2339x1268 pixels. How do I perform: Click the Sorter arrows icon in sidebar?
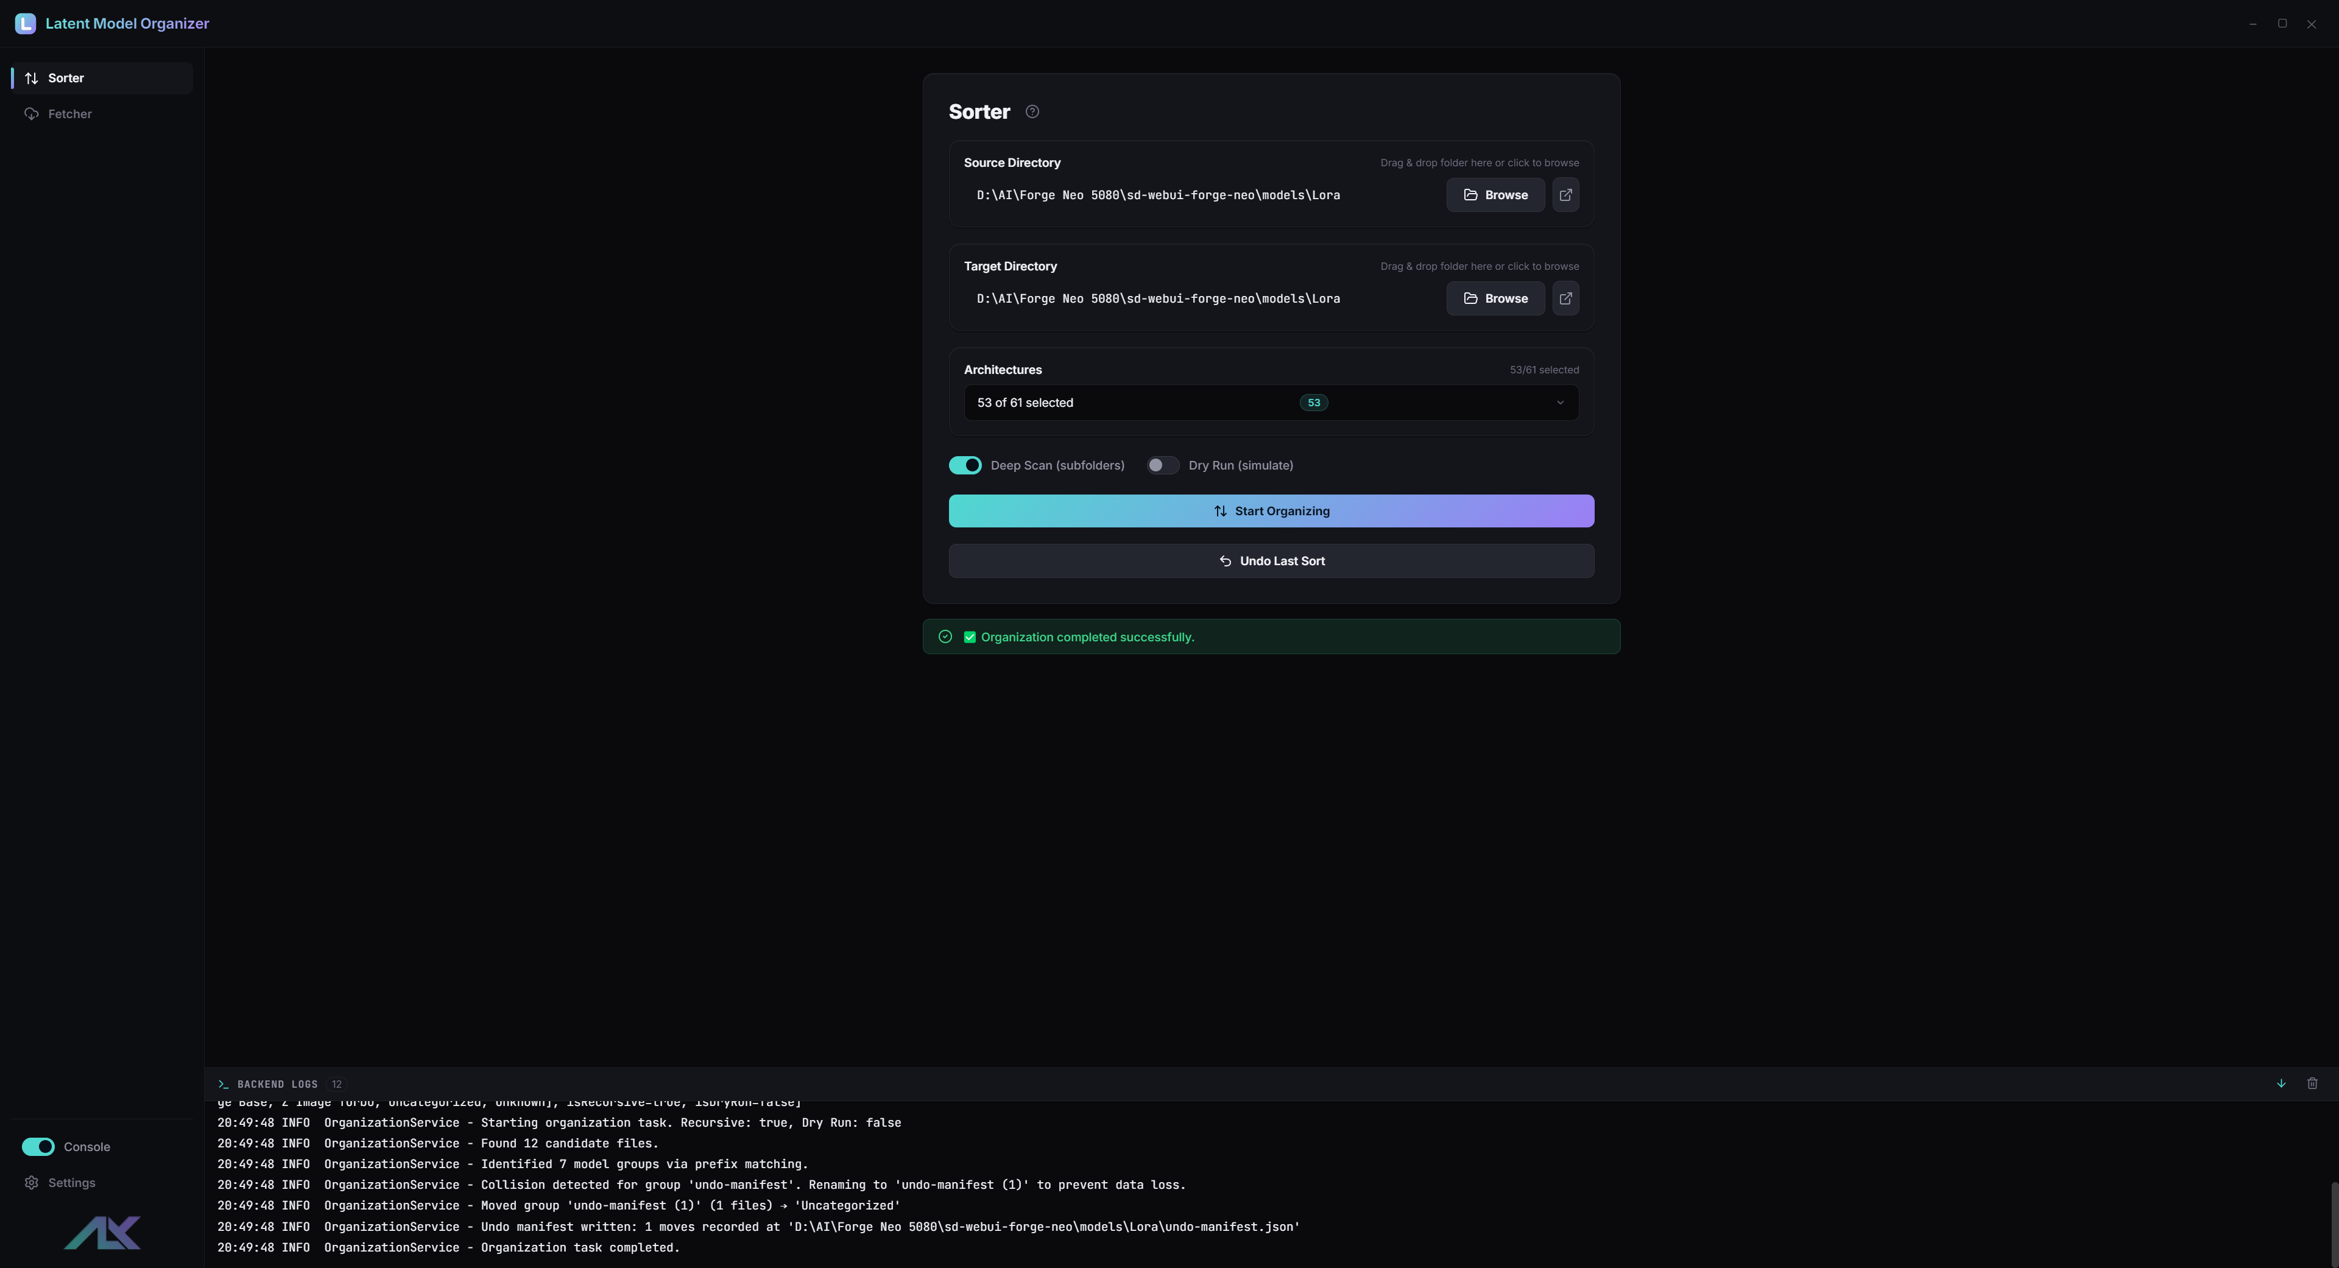pos(32,78)
